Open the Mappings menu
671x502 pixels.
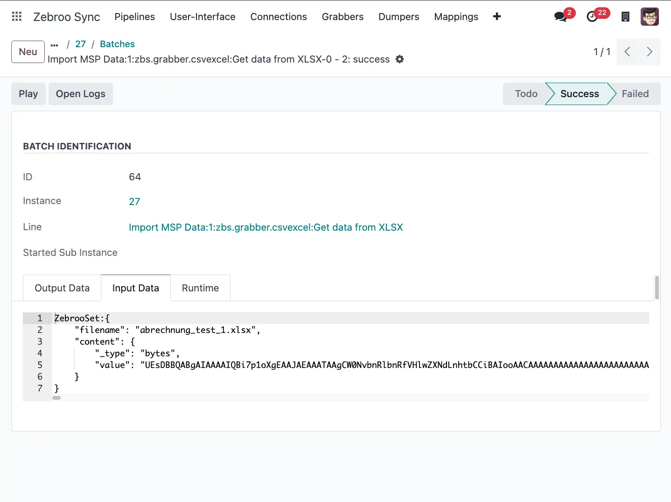[x=456, y=17]
